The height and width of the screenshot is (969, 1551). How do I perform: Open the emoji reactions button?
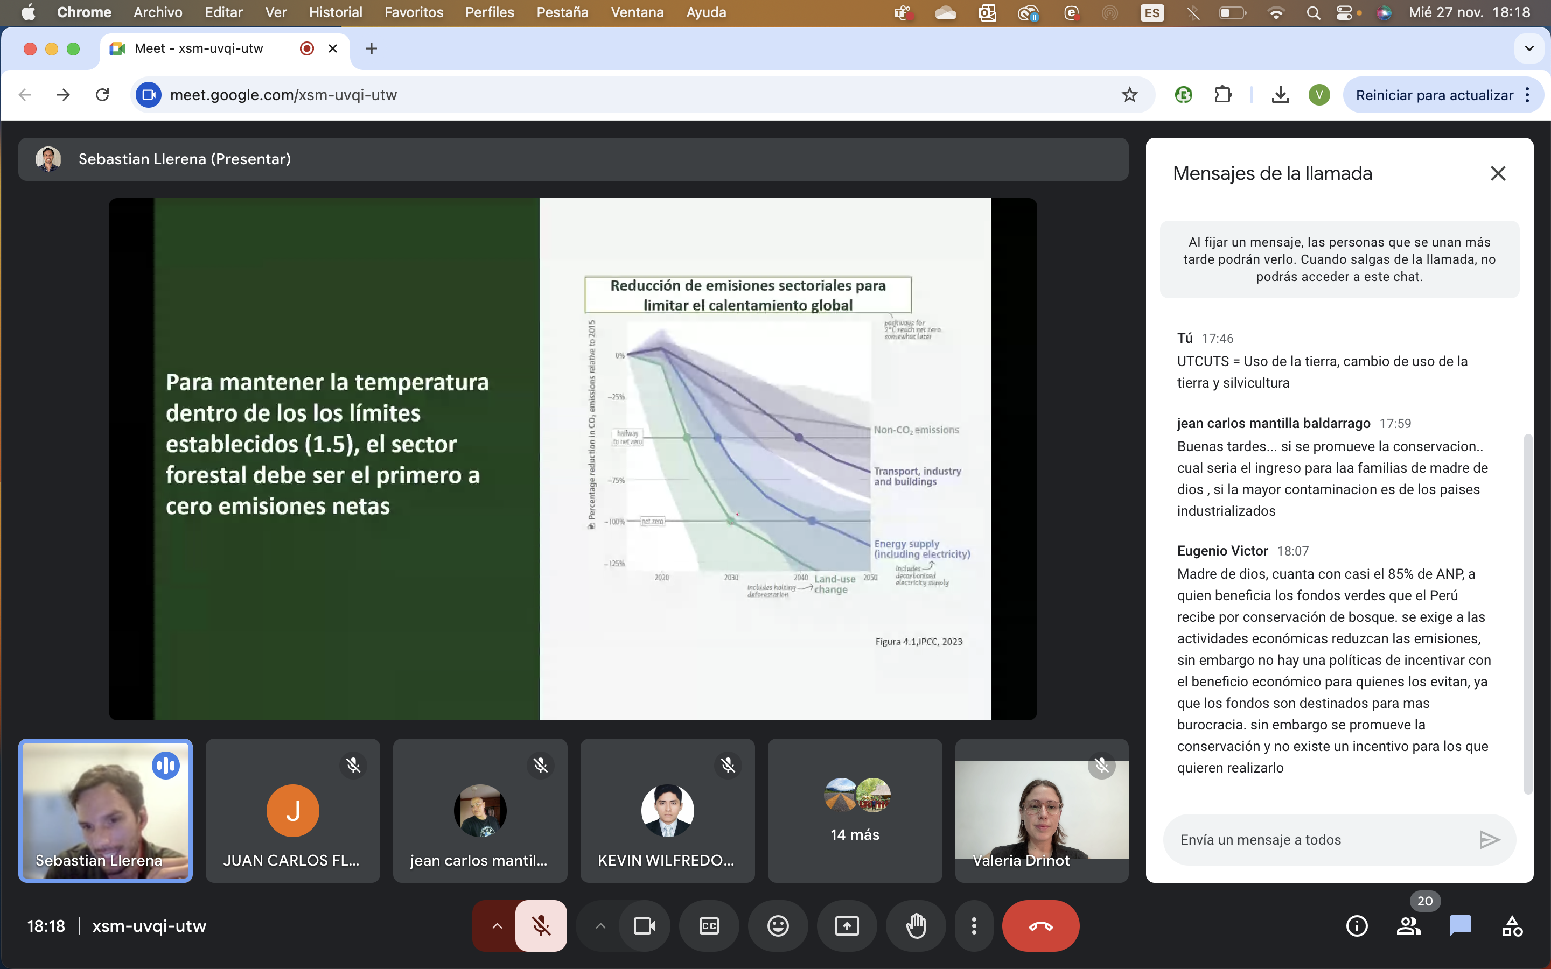(x=778, y=925)
